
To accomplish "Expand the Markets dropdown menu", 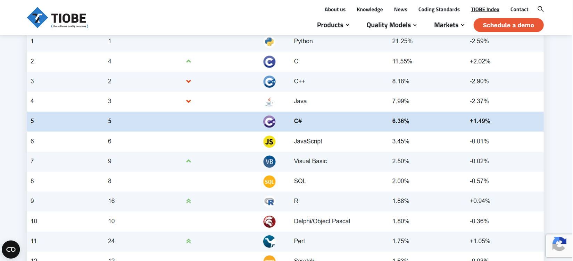I will (x=449, y=25).
